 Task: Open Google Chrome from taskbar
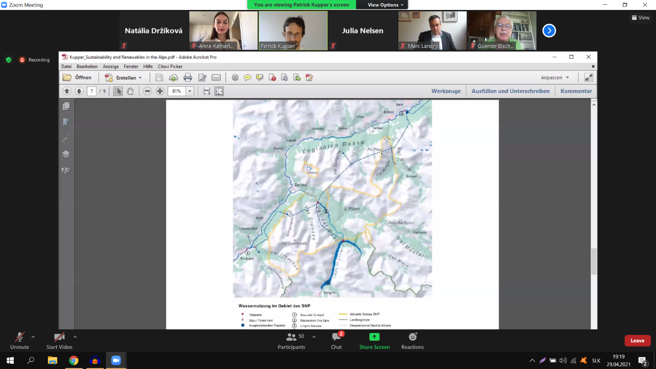[73, 360]
